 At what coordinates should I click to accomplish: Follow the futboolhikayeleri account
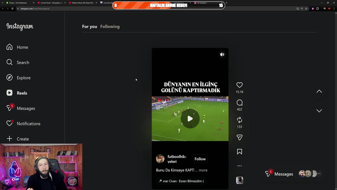(200, 159)
